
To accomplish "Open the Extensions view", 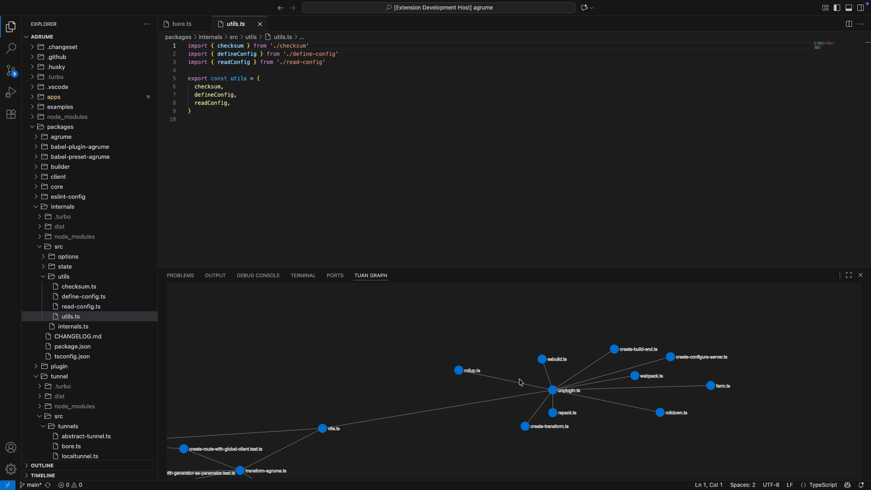I will [11, 114].
